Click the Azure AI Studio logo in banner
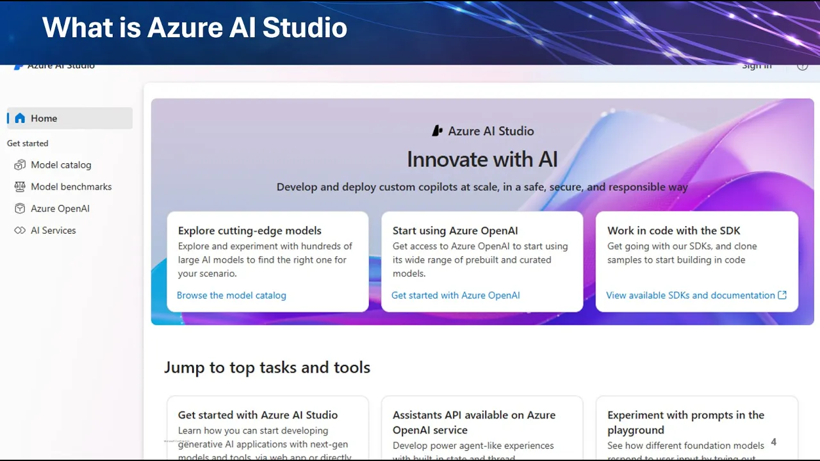820x461 pixels. pyautogui.click(x=438, y=131)
